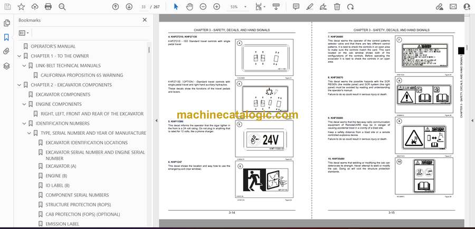Image resolution: width=475 pixels, height=229 pixels.
Task: Open the attachments paperclip panel
Action: (7, 52)
